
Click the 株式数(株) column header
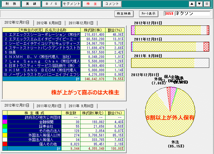pos(93,30)
